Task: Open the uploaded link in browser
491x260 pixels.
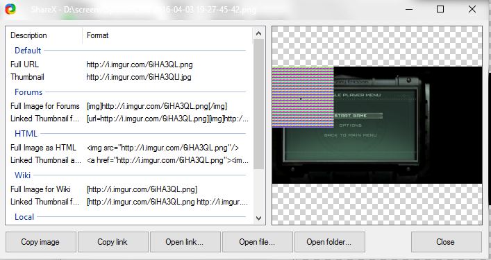Action: [185, 242]
